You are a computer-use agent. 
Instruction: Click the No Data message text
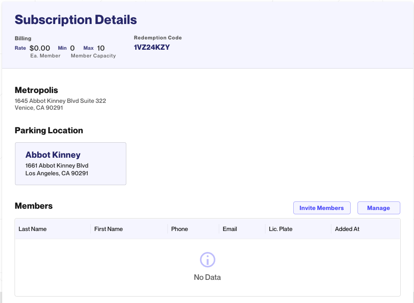[207, 277]
